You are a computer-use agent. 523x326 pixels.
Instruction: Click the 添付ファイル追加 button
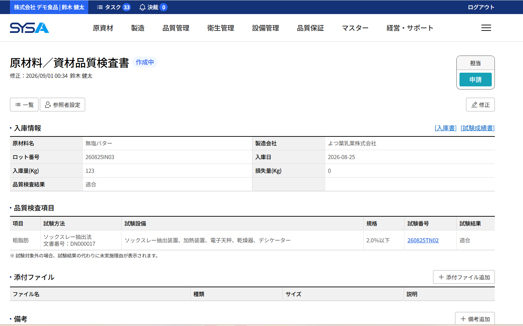pos(464,277)
